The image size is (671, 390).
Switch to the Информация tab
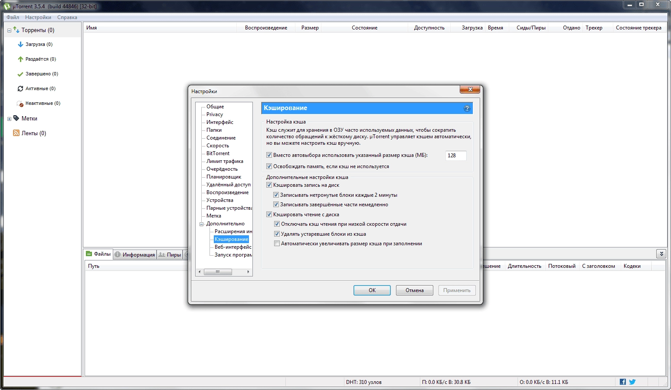tap(135, 255)
